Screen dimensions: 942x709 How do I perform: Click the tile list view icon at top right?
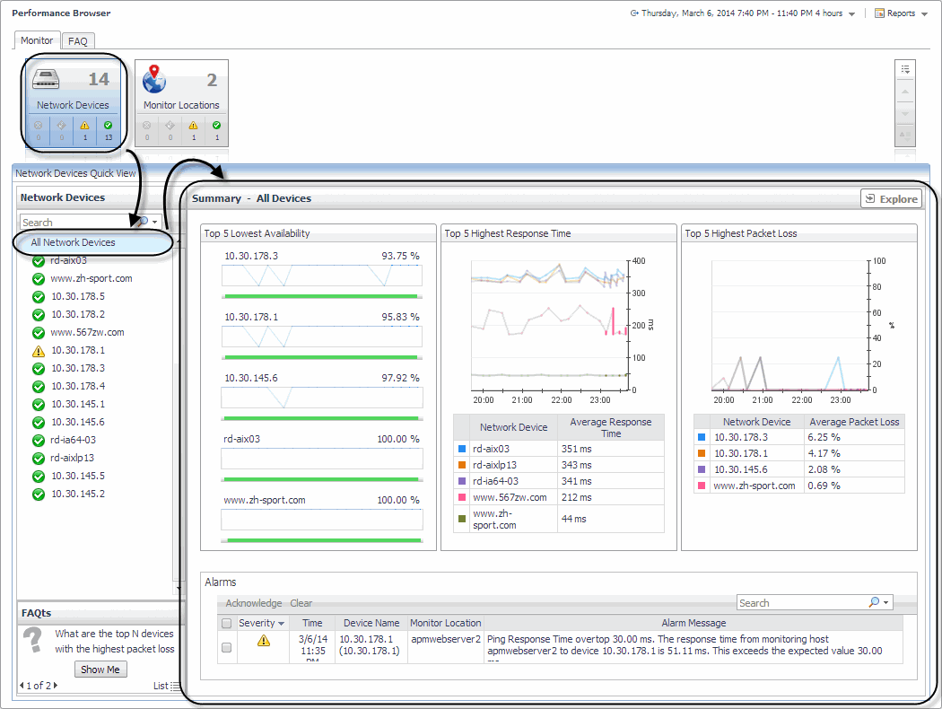(x=905, y=69)
